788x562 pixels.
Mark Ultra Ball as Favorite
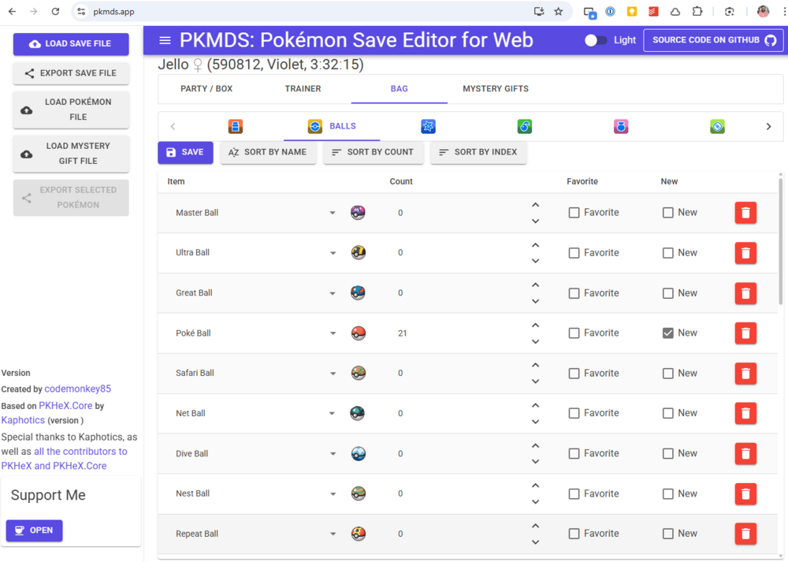(x=574, y=253)
